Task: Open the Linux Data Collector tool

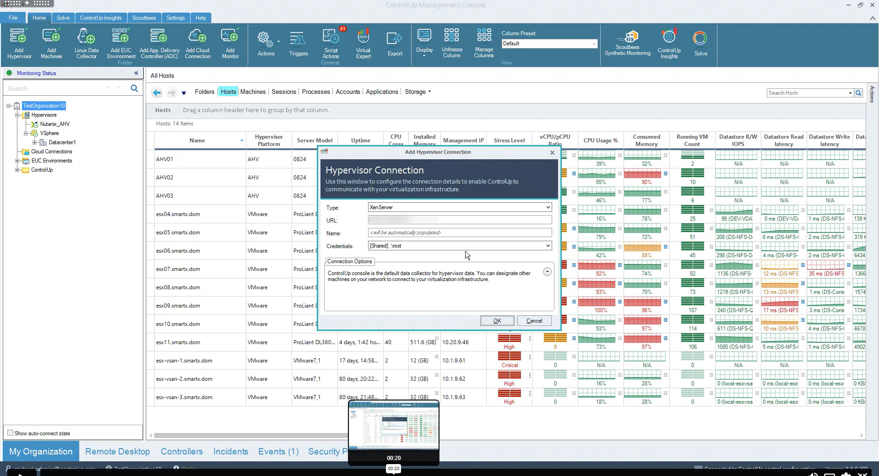Action: pos(86,43)
